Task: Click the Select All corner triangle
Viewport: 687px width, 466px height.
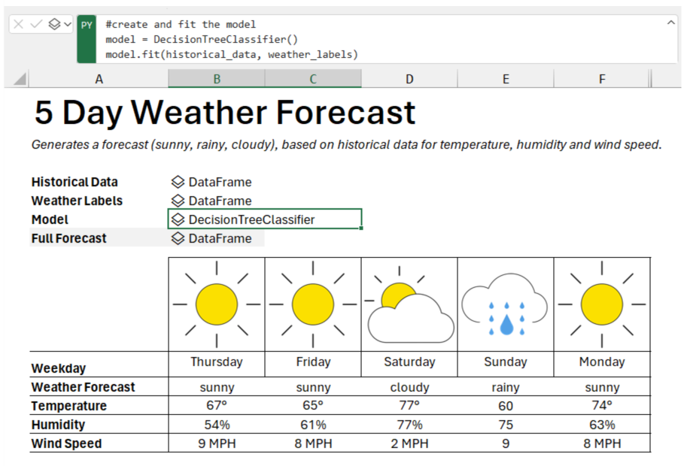Action: coord(20,79)
